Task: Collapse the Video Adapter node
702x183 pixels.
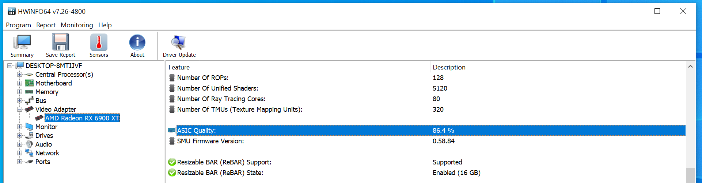Action: (19, 110)
